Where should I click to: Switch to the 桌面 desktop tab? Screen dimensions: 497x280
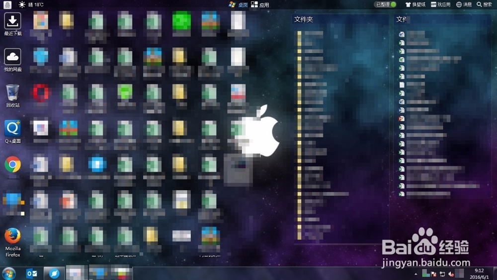(239, 5)
